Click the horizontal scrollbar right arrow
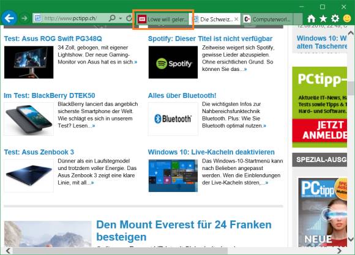355x255 pixels. 339,251
